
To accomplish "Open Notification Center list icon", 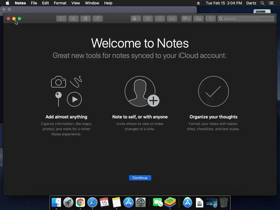I will 271,3.
